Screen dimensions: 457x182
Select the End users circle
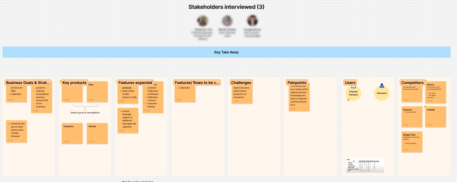tap(382, 93)
